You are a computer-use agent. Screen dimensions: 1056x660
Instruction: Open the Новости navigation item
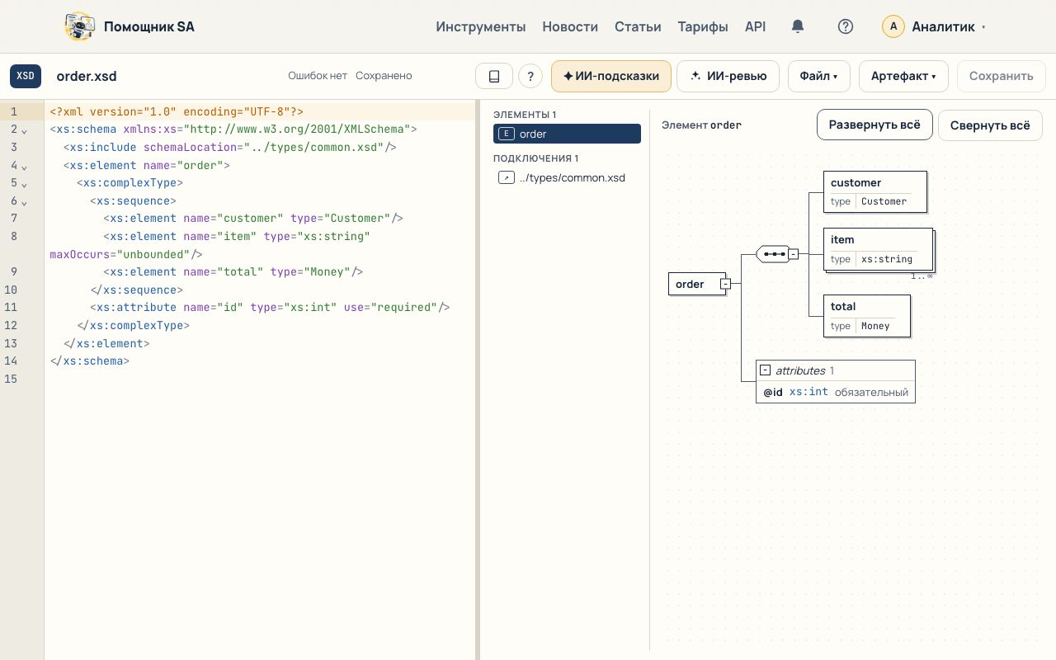click(x=570, y=26)
